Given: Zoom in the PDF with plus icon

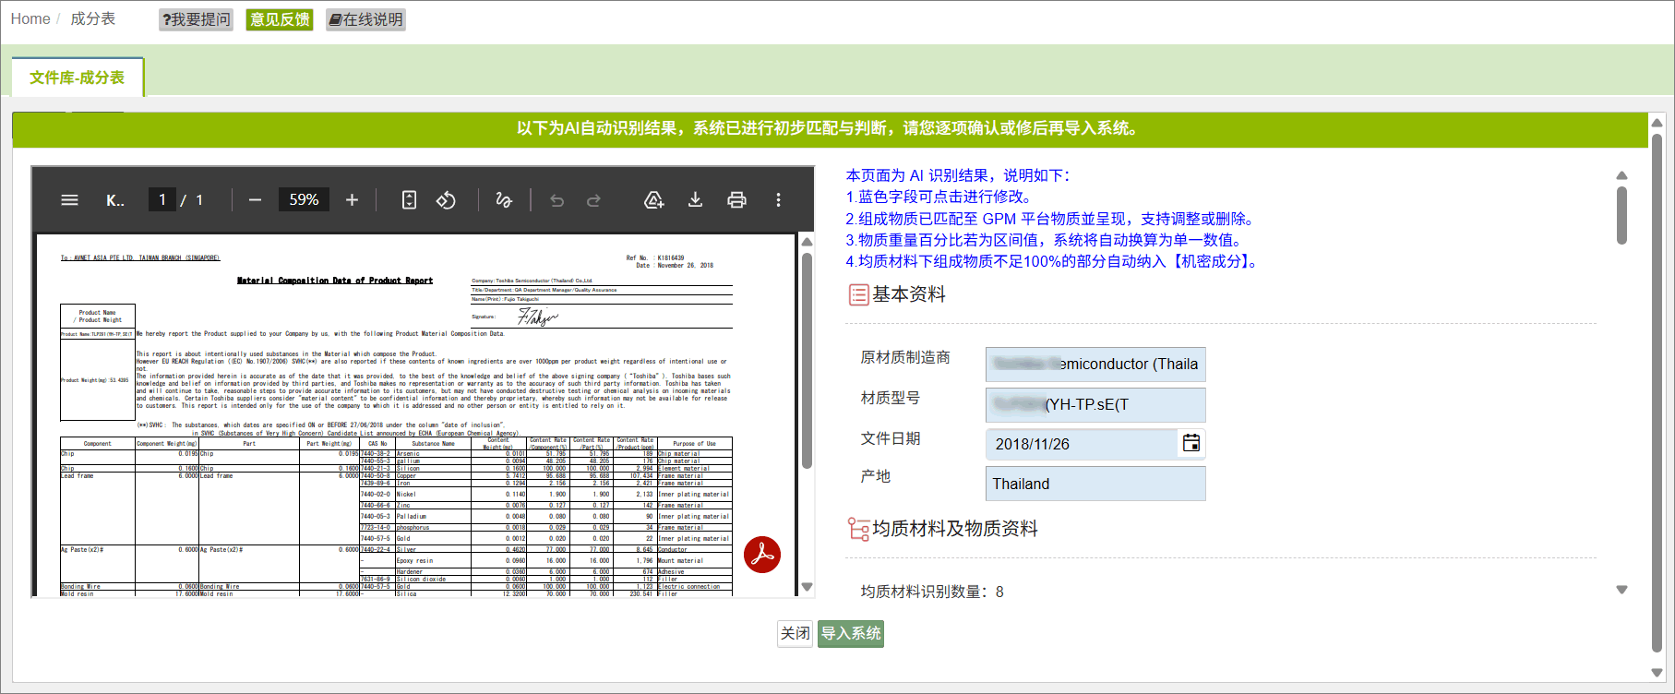Looking at the screenshot, I should click(x=352, y=200).
